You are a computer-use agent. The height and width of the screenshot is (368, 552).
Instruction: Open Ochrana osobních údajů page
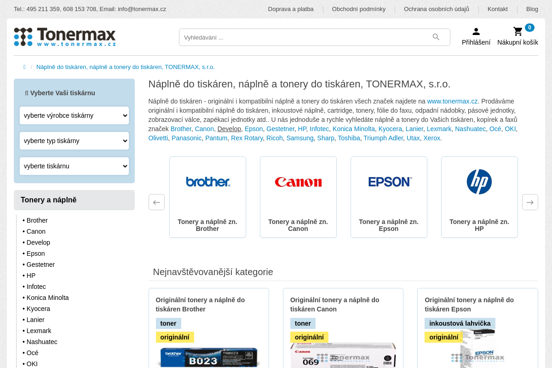tap(437, 9)
